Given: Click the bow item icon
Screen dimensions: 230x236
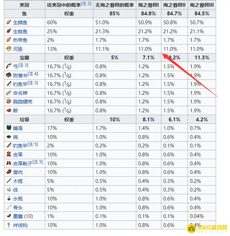Looking at the screenshot, I should (x=8, y=66).
